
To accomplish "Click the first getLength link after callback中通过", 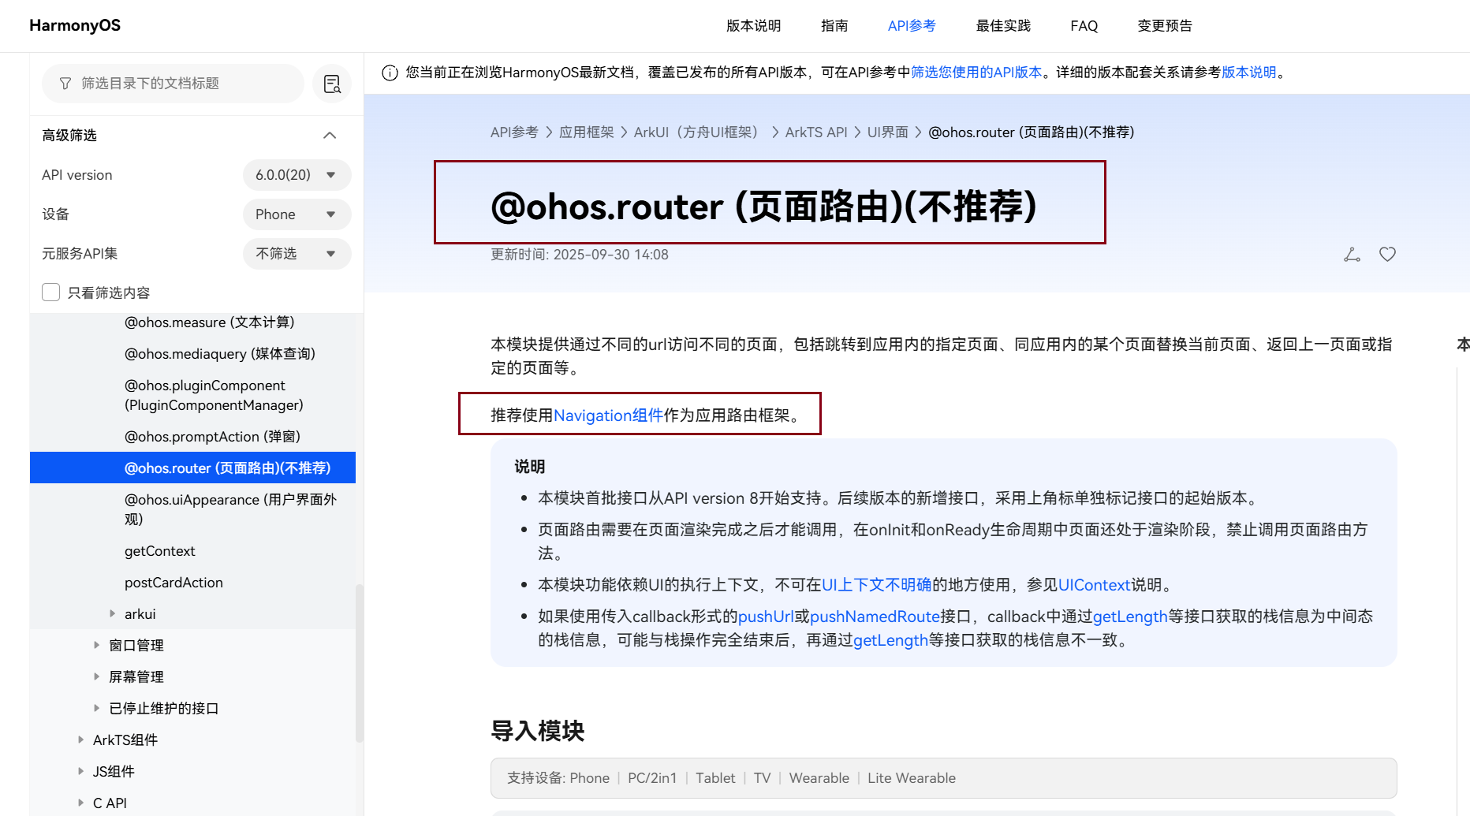I will tap(1130, 617).
